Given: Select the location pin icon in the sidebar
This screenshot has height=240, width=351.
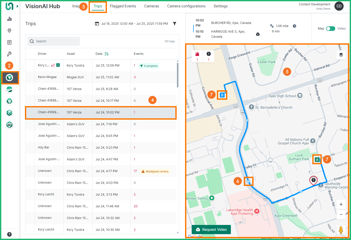Looking at the screenshot, I should [9, 30].
